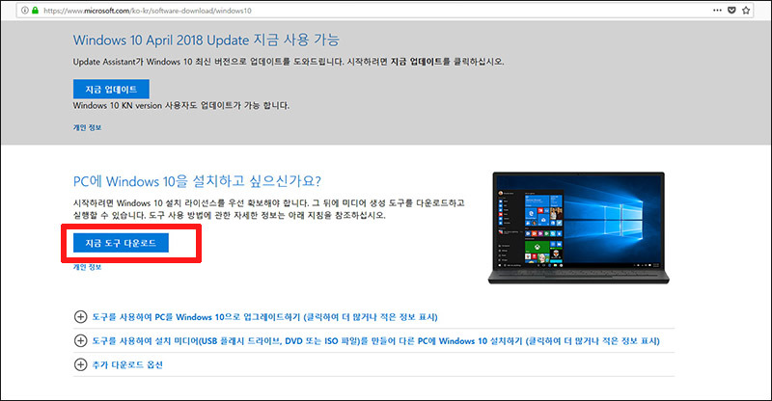772x401 pixels.
Task: Open 개인 정보 link under update button
Action: coord(87,127)
